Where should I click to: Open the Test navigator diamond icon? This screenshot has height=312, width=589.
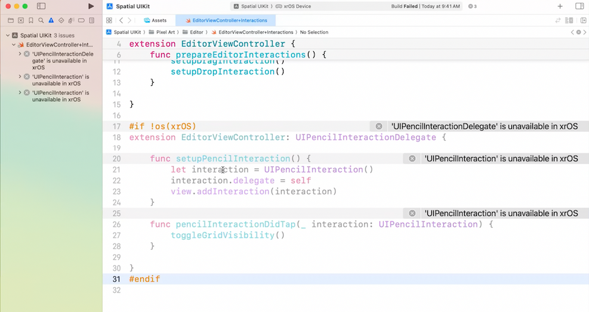[61, 20]
